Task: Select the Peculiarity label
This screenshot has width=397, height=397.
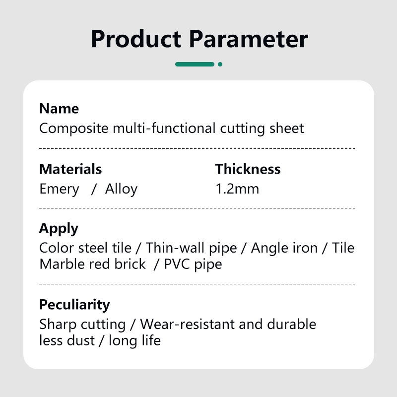Action: coord(74,305)
